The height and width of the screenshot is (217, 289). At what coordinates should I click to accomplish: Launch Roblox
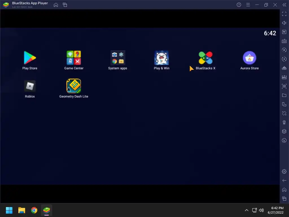pyautogui.click(x=30, y=86)
